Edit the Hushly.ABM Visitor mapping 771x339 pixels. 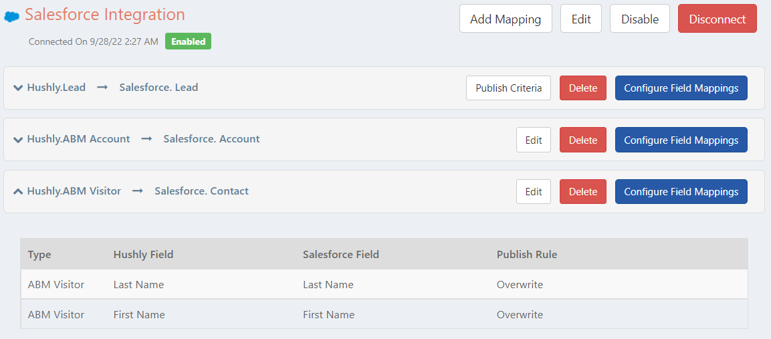[534, 191]
